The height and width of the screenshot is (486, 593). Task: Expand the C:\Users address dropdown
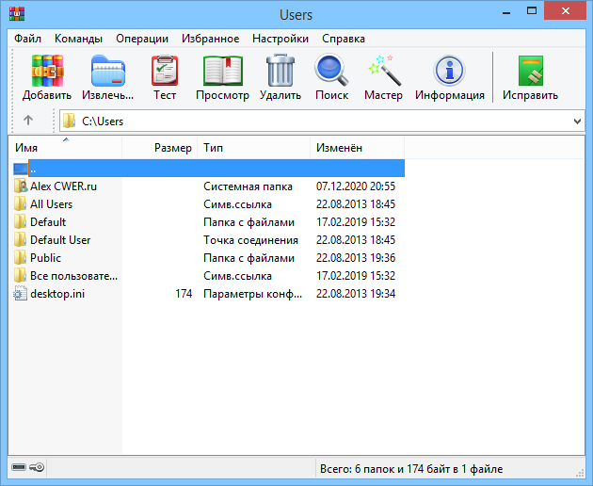(577, 121)
